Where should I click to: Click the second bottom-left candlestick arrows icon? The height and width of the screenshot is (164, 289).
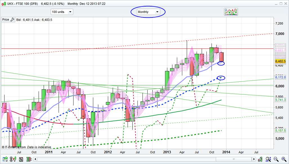point(13,159)
